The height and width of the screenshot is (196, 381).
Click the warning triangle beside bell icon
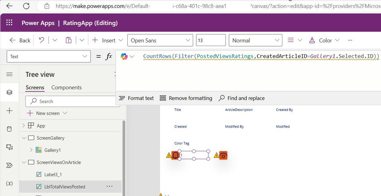click(169, 155)
